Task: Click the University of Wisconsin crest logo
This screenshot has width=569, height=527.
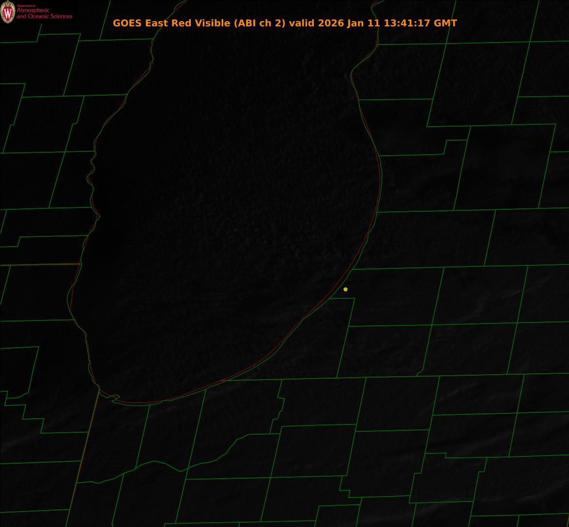Action: pos(7,13)
